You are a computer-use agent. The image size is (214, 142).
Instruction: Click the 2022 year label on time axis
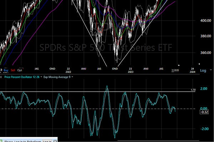tap(68, 72)
